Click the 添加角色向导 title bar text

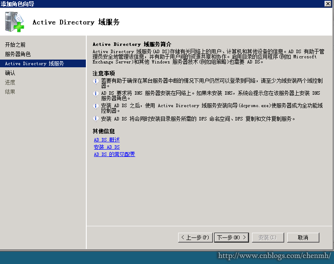(17, 4)
